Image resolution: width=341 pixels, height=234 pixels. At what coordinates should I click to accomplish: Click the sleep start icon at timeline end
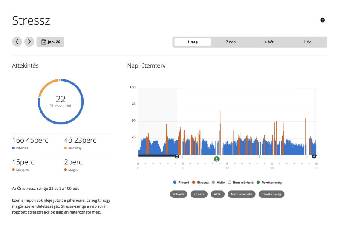pyautogui.click(x=314, y=156)
